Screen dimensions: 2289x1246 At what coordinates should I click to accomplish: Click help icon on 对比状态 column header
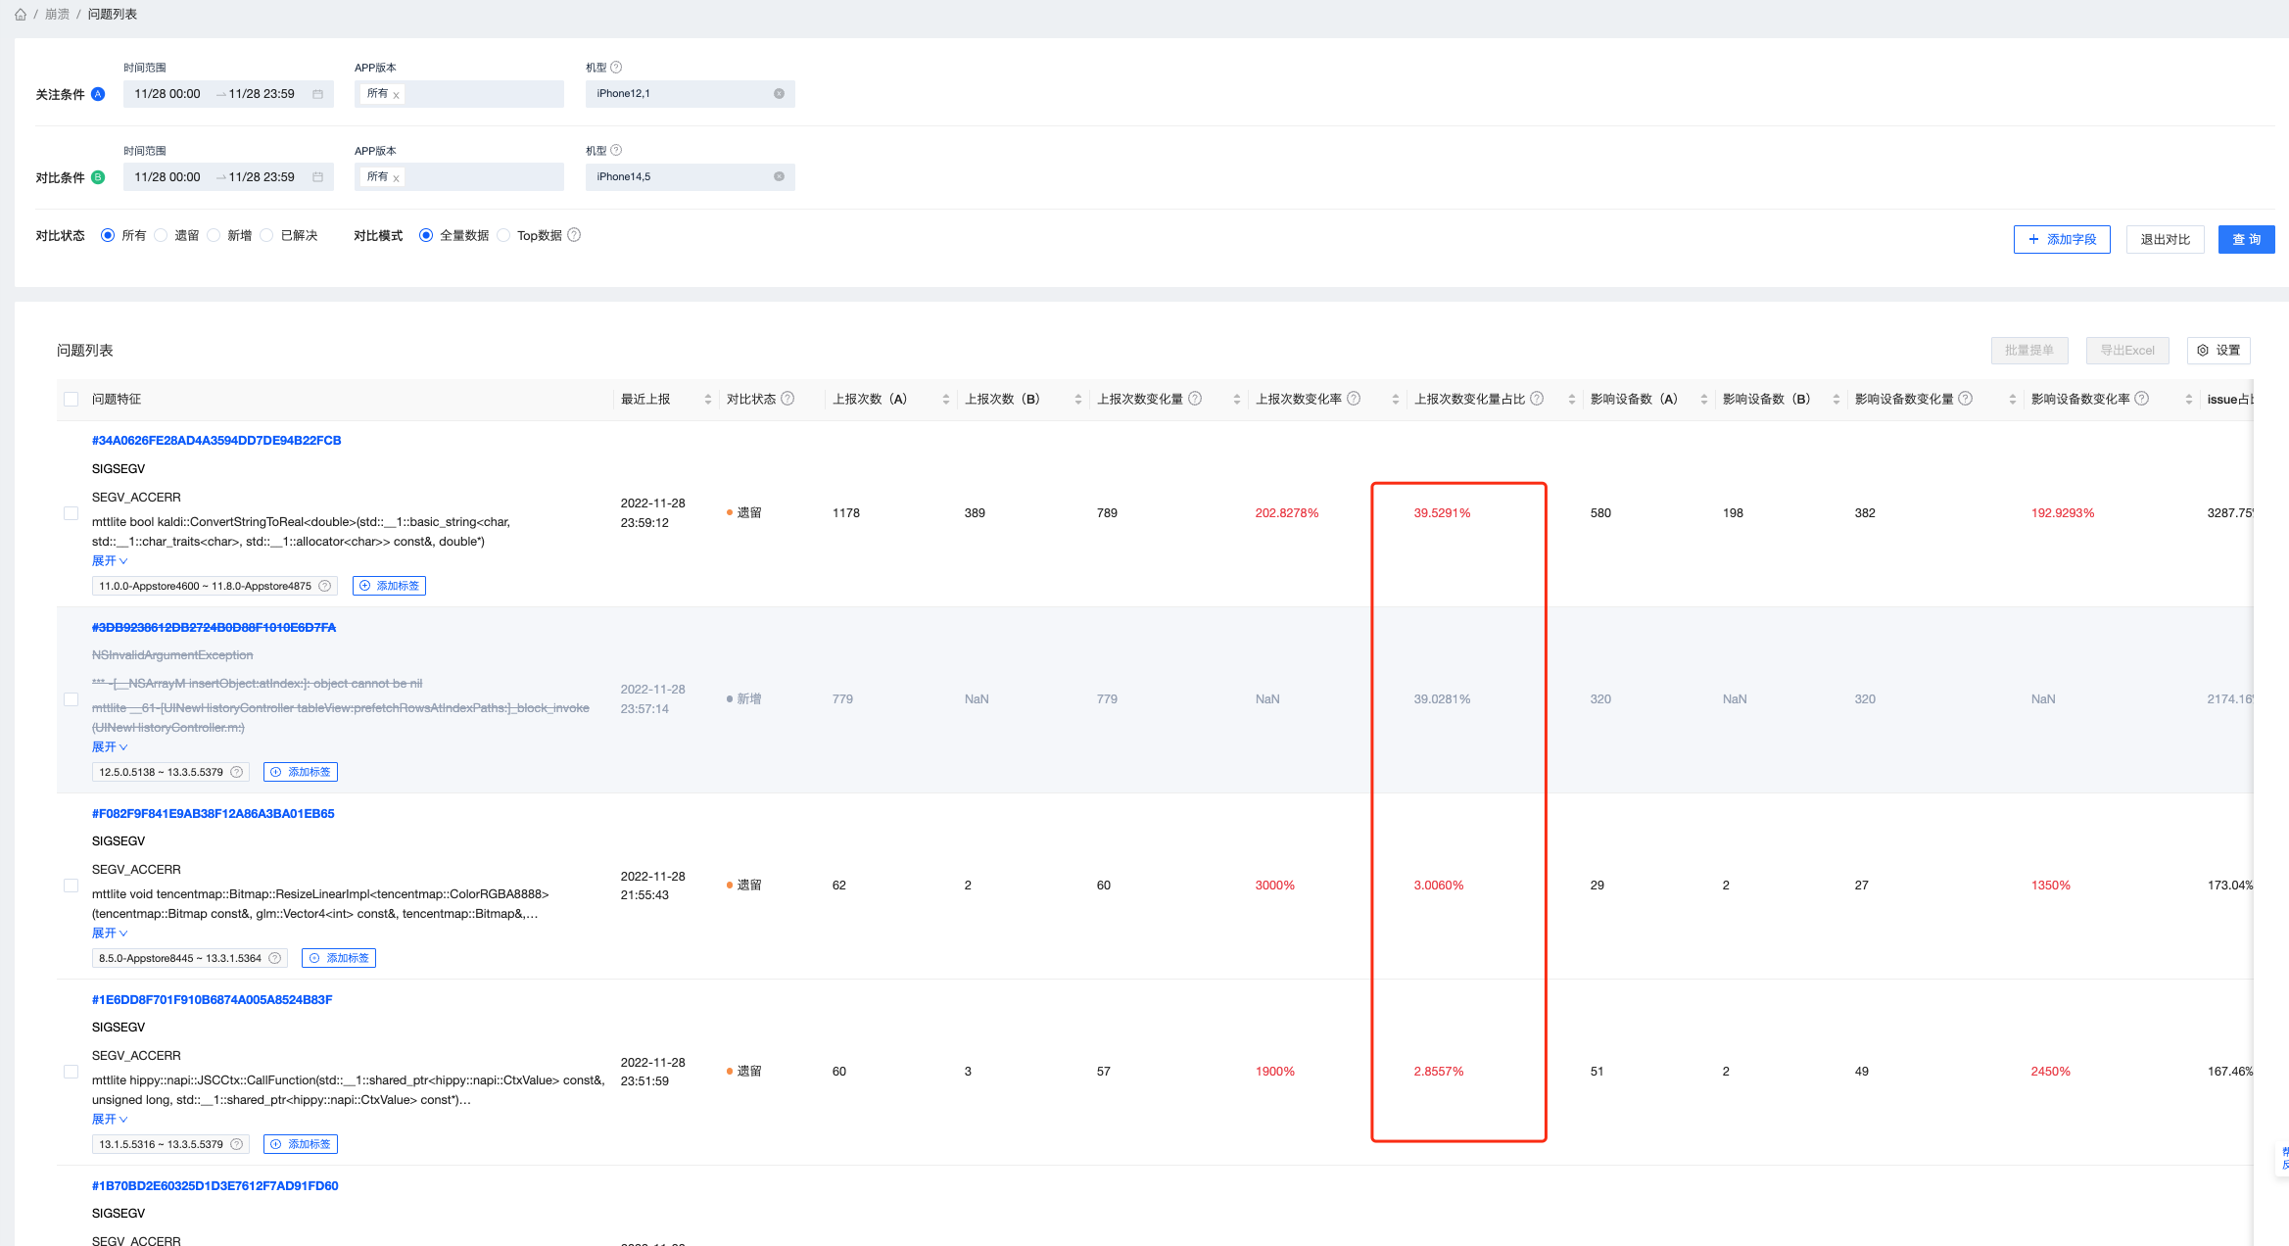pos(787,399)
